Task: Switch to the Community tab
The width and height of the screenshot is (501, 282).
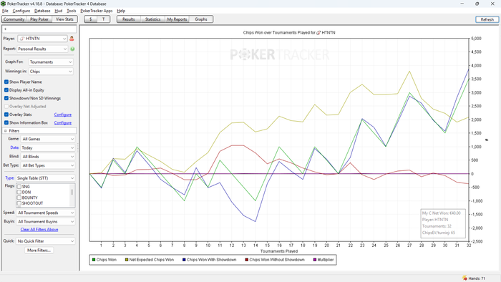Action: 14,19
